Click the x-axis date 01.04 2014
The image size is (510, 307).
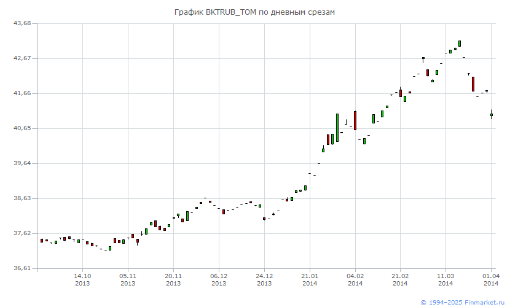pyautogui.click(x=491, y=280)
